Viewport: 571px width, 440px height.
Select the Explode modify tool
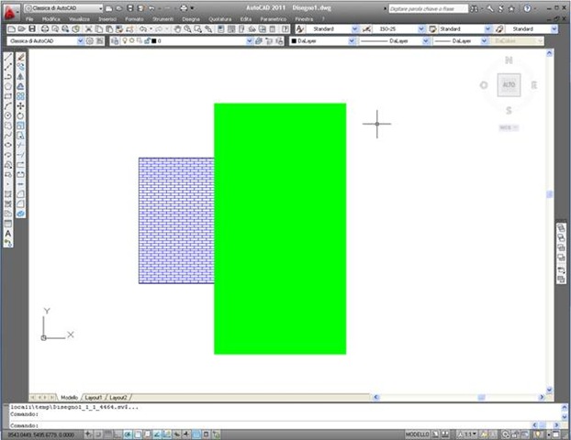20,214
